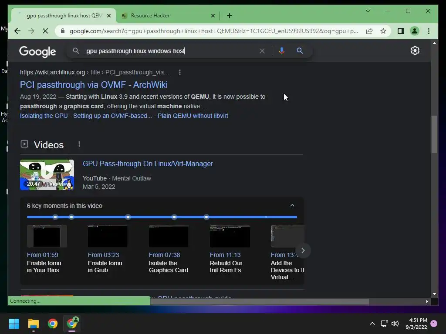Open the Windows Start menu

pyautogui.click(x=14, y=323)
